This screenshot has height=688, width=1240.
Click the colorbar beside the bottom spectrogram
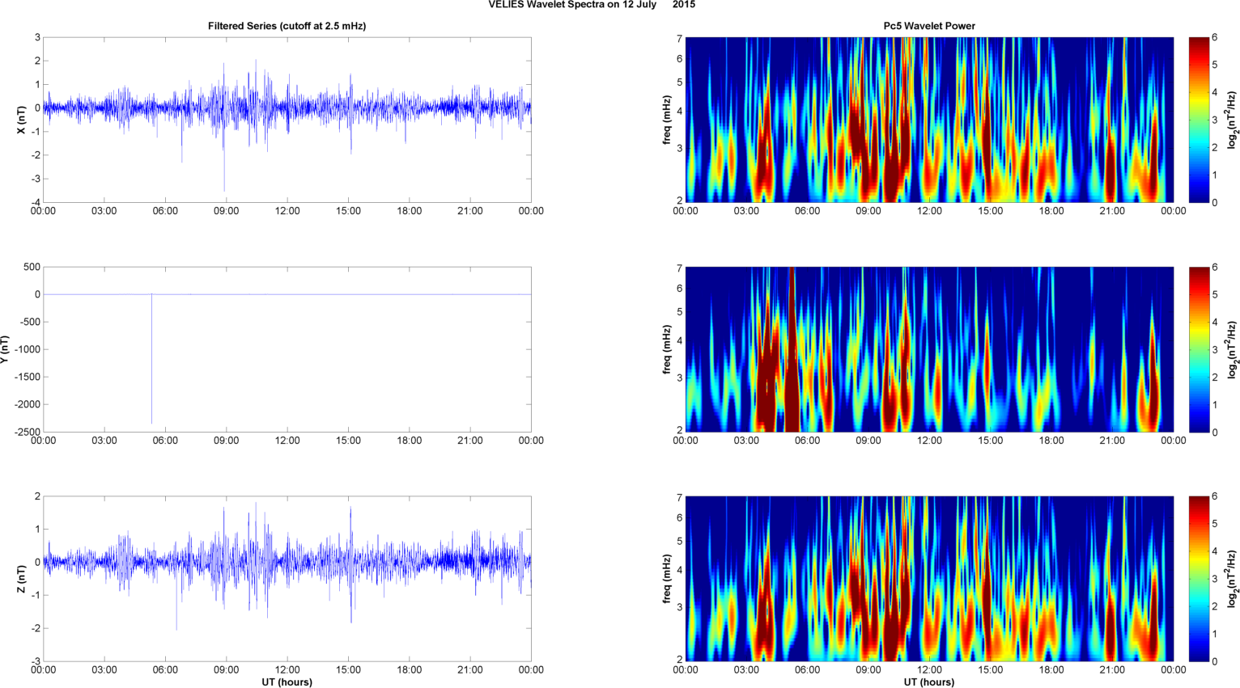[1199, 579]
